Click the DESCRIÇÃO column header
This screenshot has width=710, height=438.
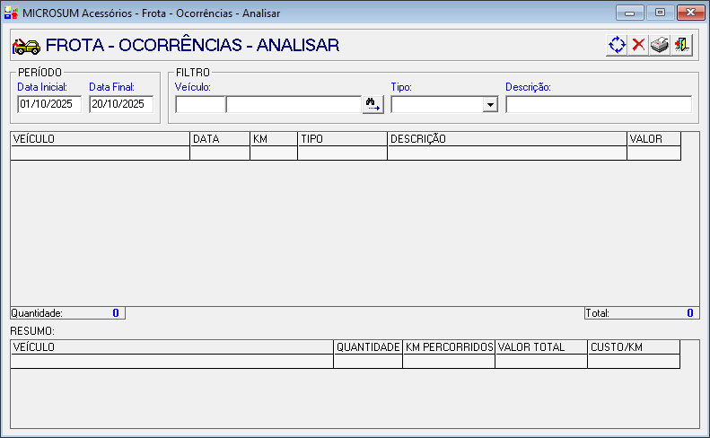pos(507,139)
